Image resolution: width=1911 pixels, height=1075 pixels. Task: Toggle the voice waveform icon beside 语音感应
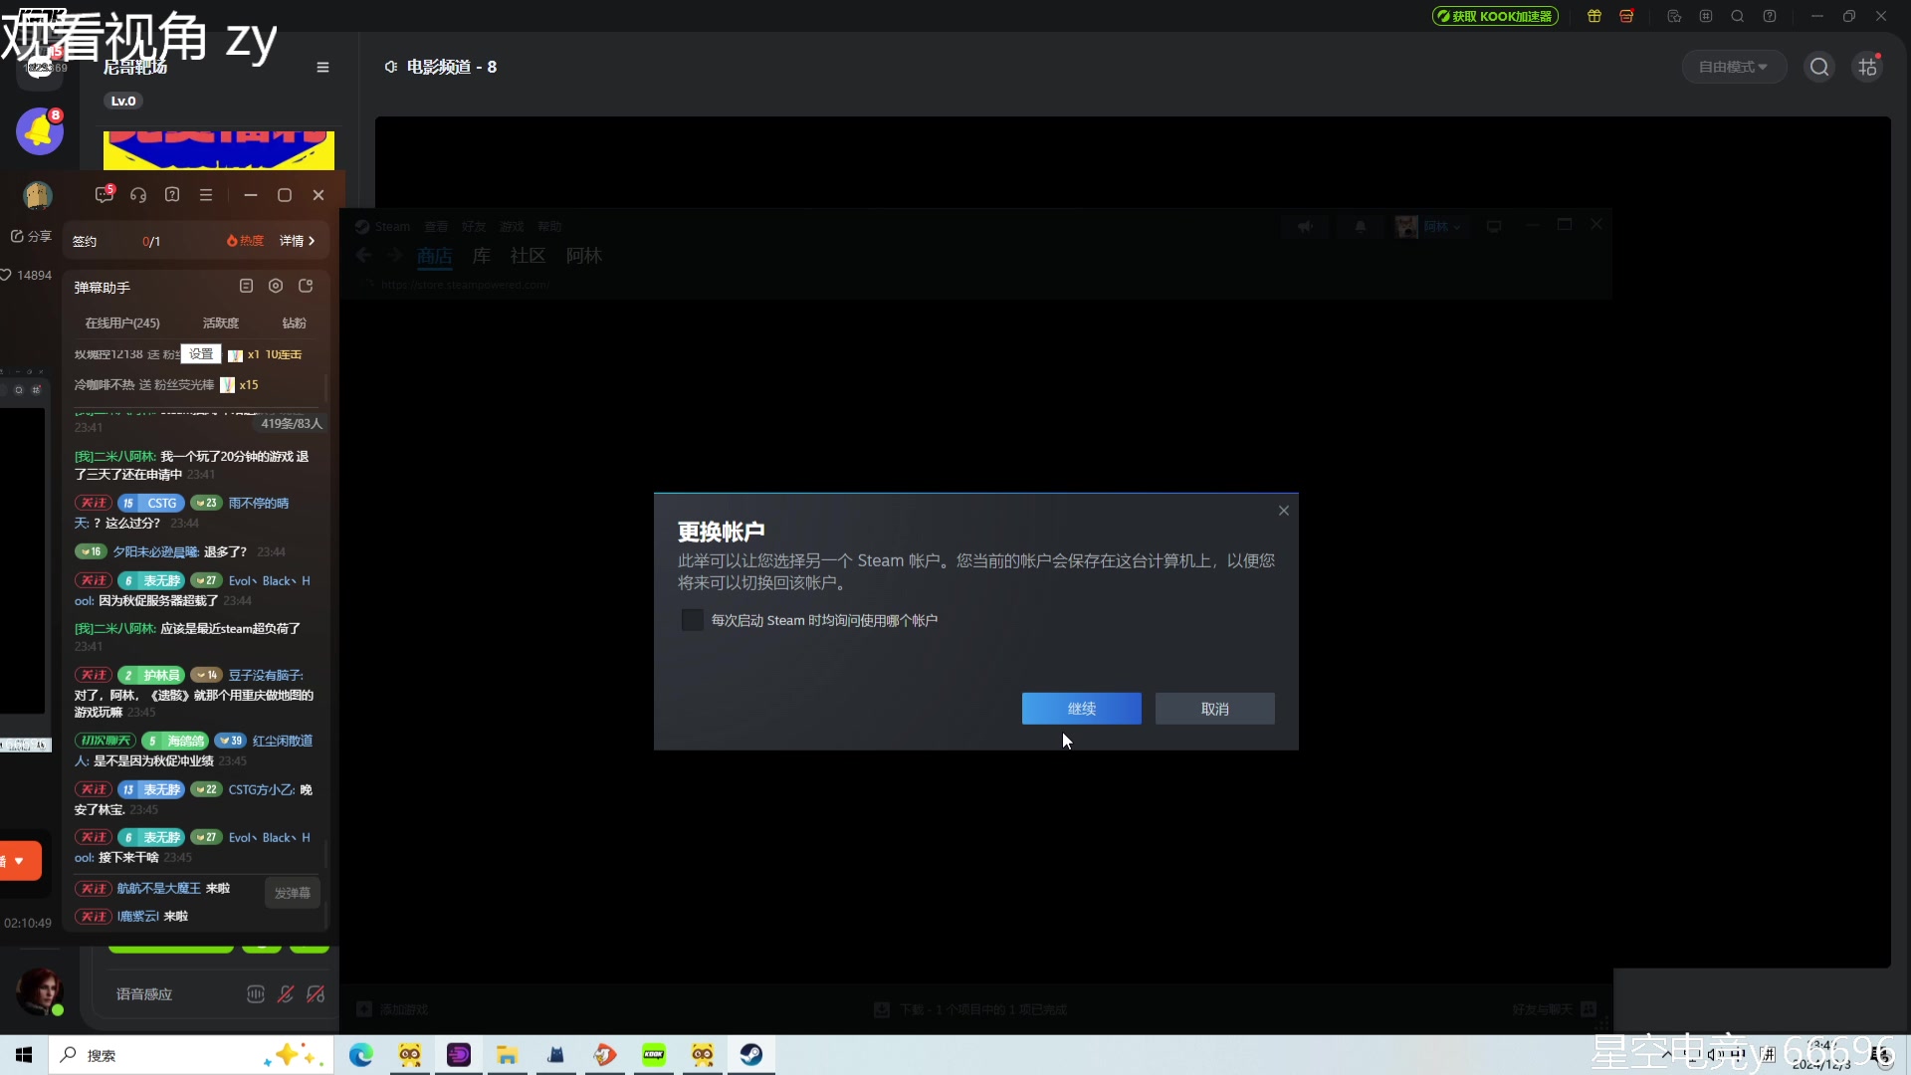click(256, 994)
